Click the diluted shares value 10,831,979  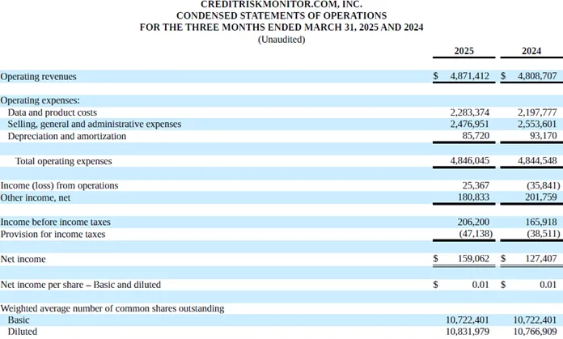[468, 332]
